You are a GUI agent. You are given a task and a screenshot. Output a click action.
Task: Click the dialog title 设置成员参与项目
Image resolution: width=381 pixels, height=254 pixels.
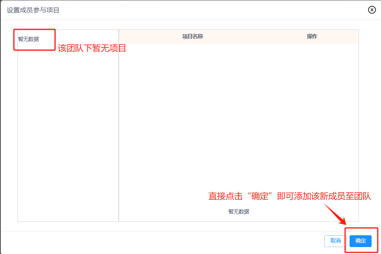click(33, 10)
